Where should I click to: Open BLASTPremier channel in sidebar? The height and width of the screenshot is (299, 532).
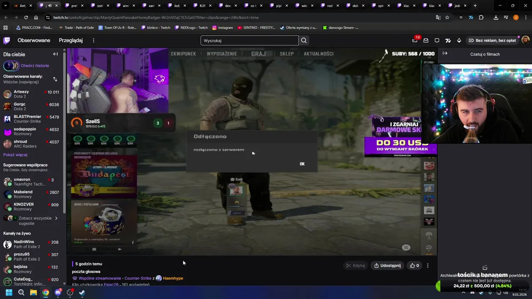pyautogui.click(x=31, y=119)
